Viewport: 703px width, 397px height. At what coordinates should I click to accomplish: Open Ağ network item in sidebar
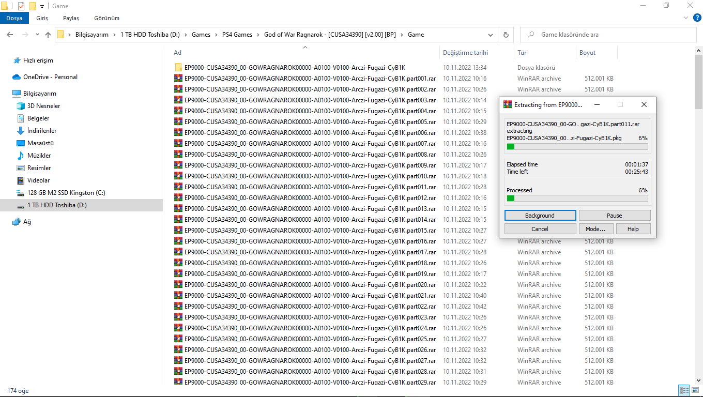pos(26,222)
